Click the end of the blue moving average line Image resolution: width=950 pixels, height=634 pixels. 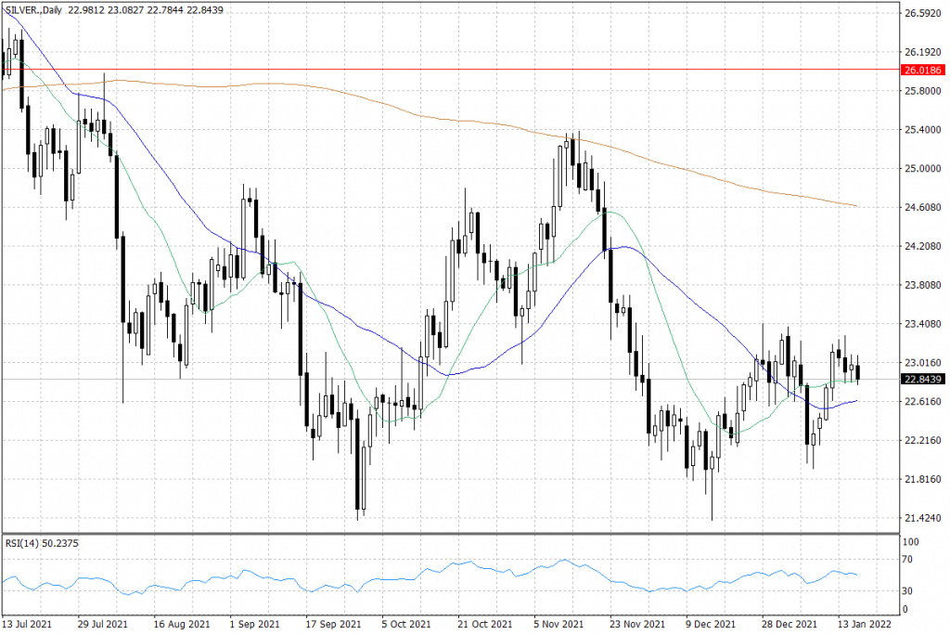click(855, 401)
